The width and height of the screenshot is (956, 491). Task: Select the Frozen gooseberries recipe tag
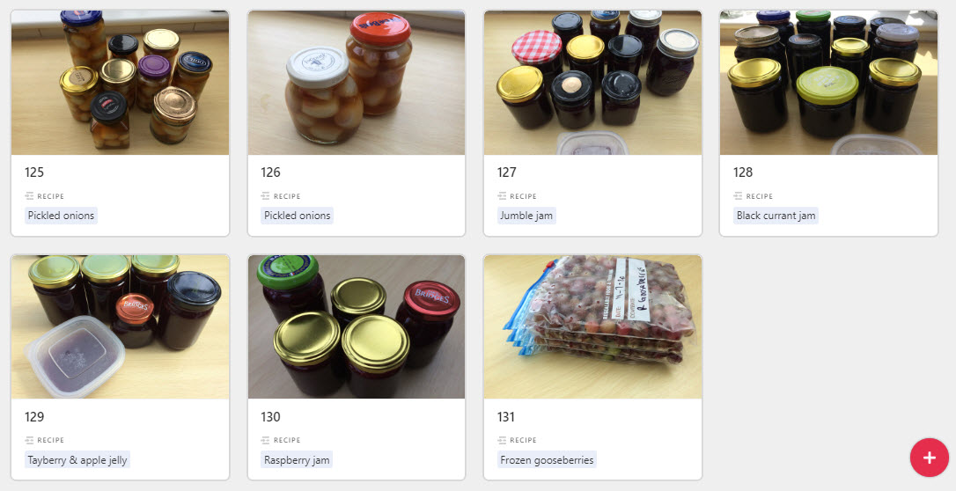point(547,460)
